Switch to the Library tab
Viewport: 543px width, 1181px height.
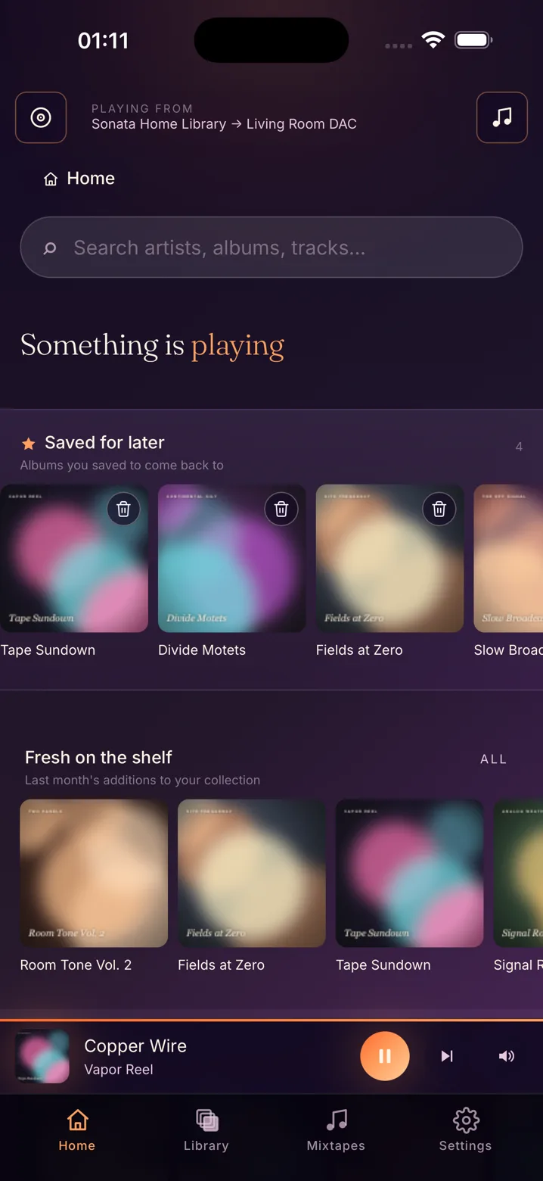click(206, 1130)
